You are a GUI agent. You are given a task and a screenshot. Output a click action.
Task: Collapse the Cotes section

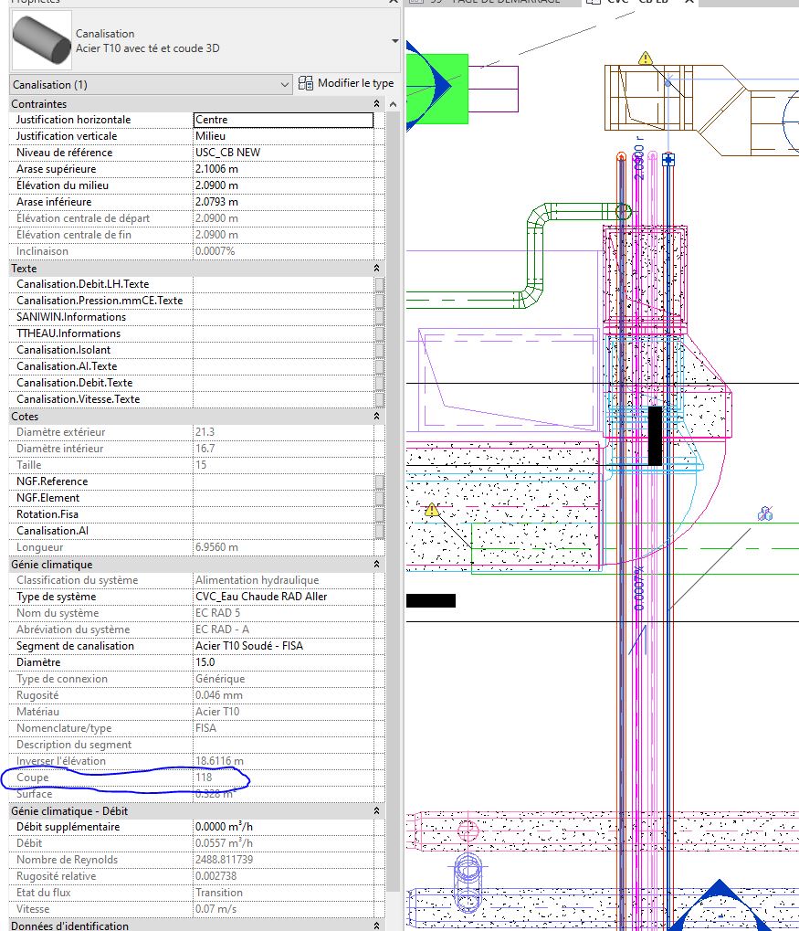(x=377, y=417)
